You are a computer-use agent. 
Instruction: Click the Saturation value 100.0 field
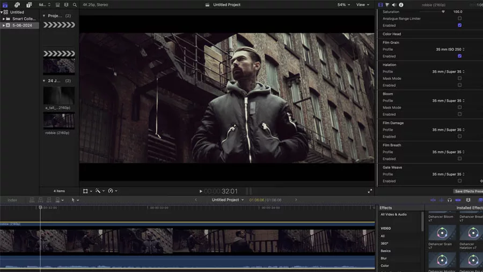[457, 12]
